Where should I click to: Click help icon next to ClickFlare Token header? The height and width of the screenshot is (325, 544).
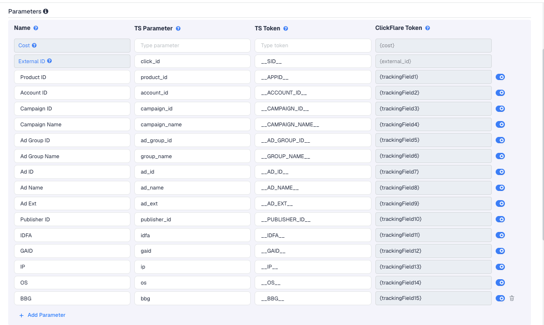tap(428, 28)
